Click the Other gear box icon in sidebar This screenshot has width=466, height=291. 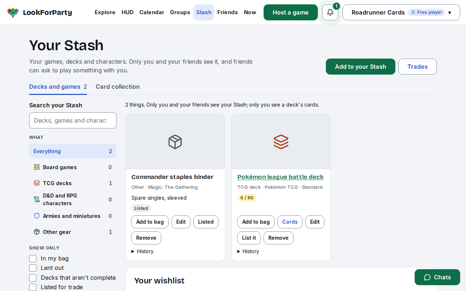tap(37, 232)
